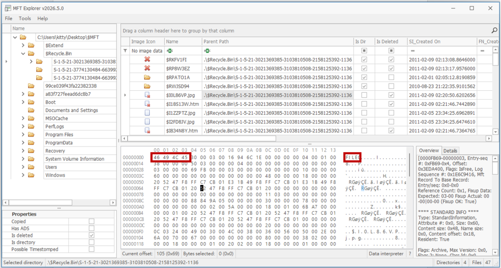Click the Name column filter operator icon
The height and width of the screenshot is (268, 501).
point(170,51)
